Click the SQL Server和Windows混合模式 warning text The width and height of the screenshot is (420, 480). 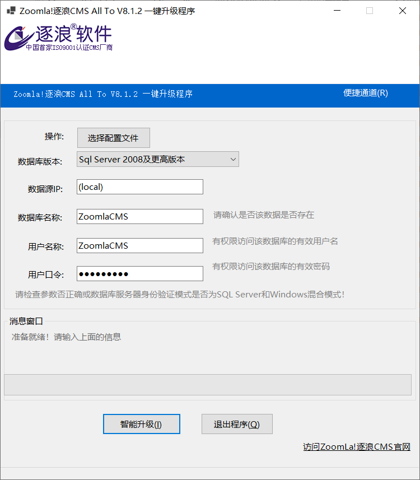180,295
